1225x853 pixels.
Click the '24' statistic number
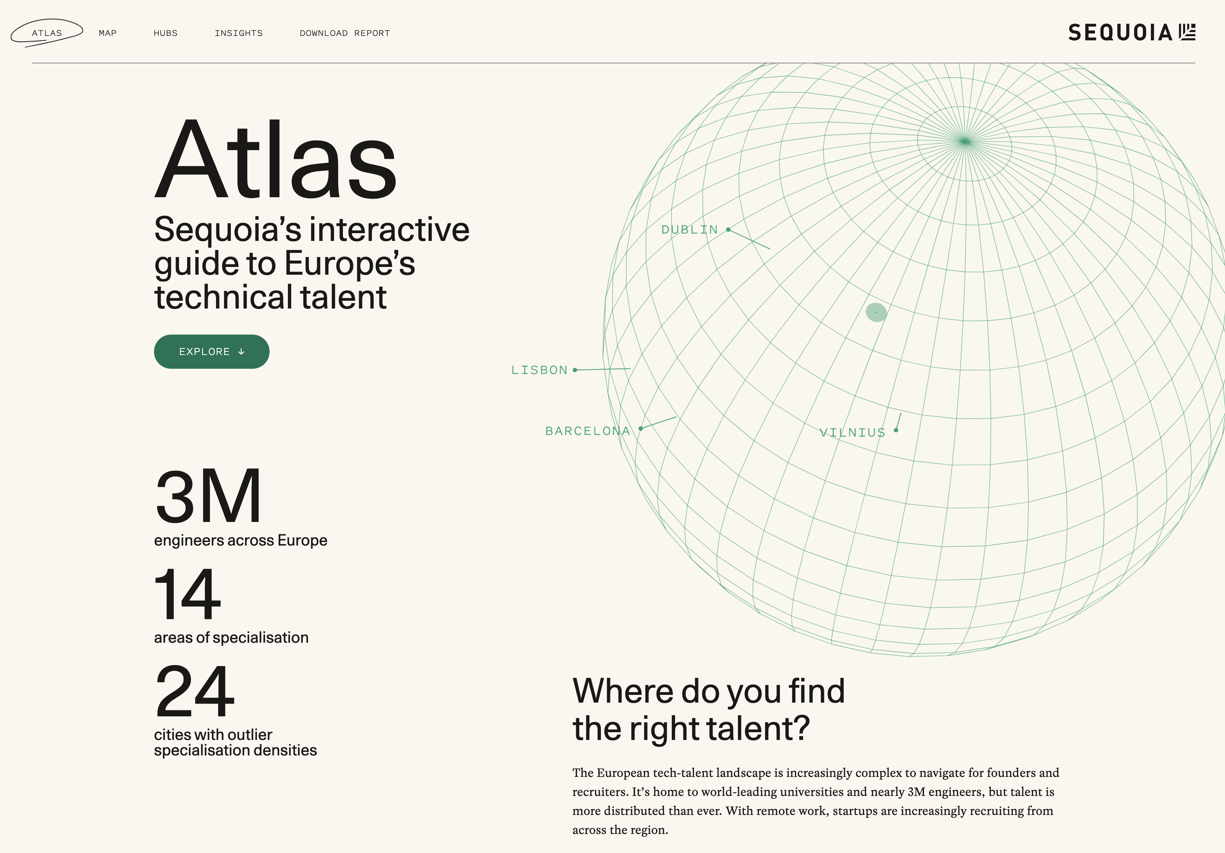point(195,691)
